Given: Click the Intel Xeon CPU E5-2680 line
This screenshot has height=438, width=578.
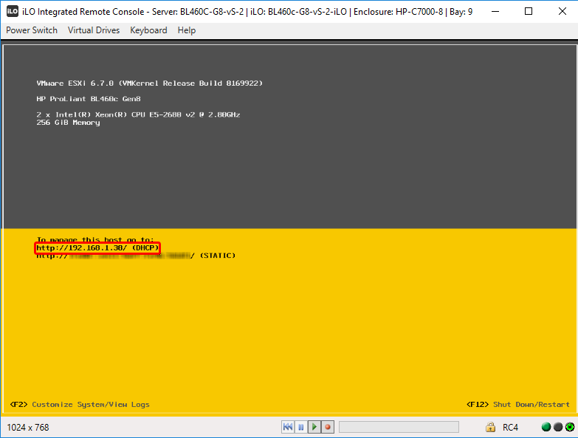Looking at the screenshot, I should [x=138, y=114].
